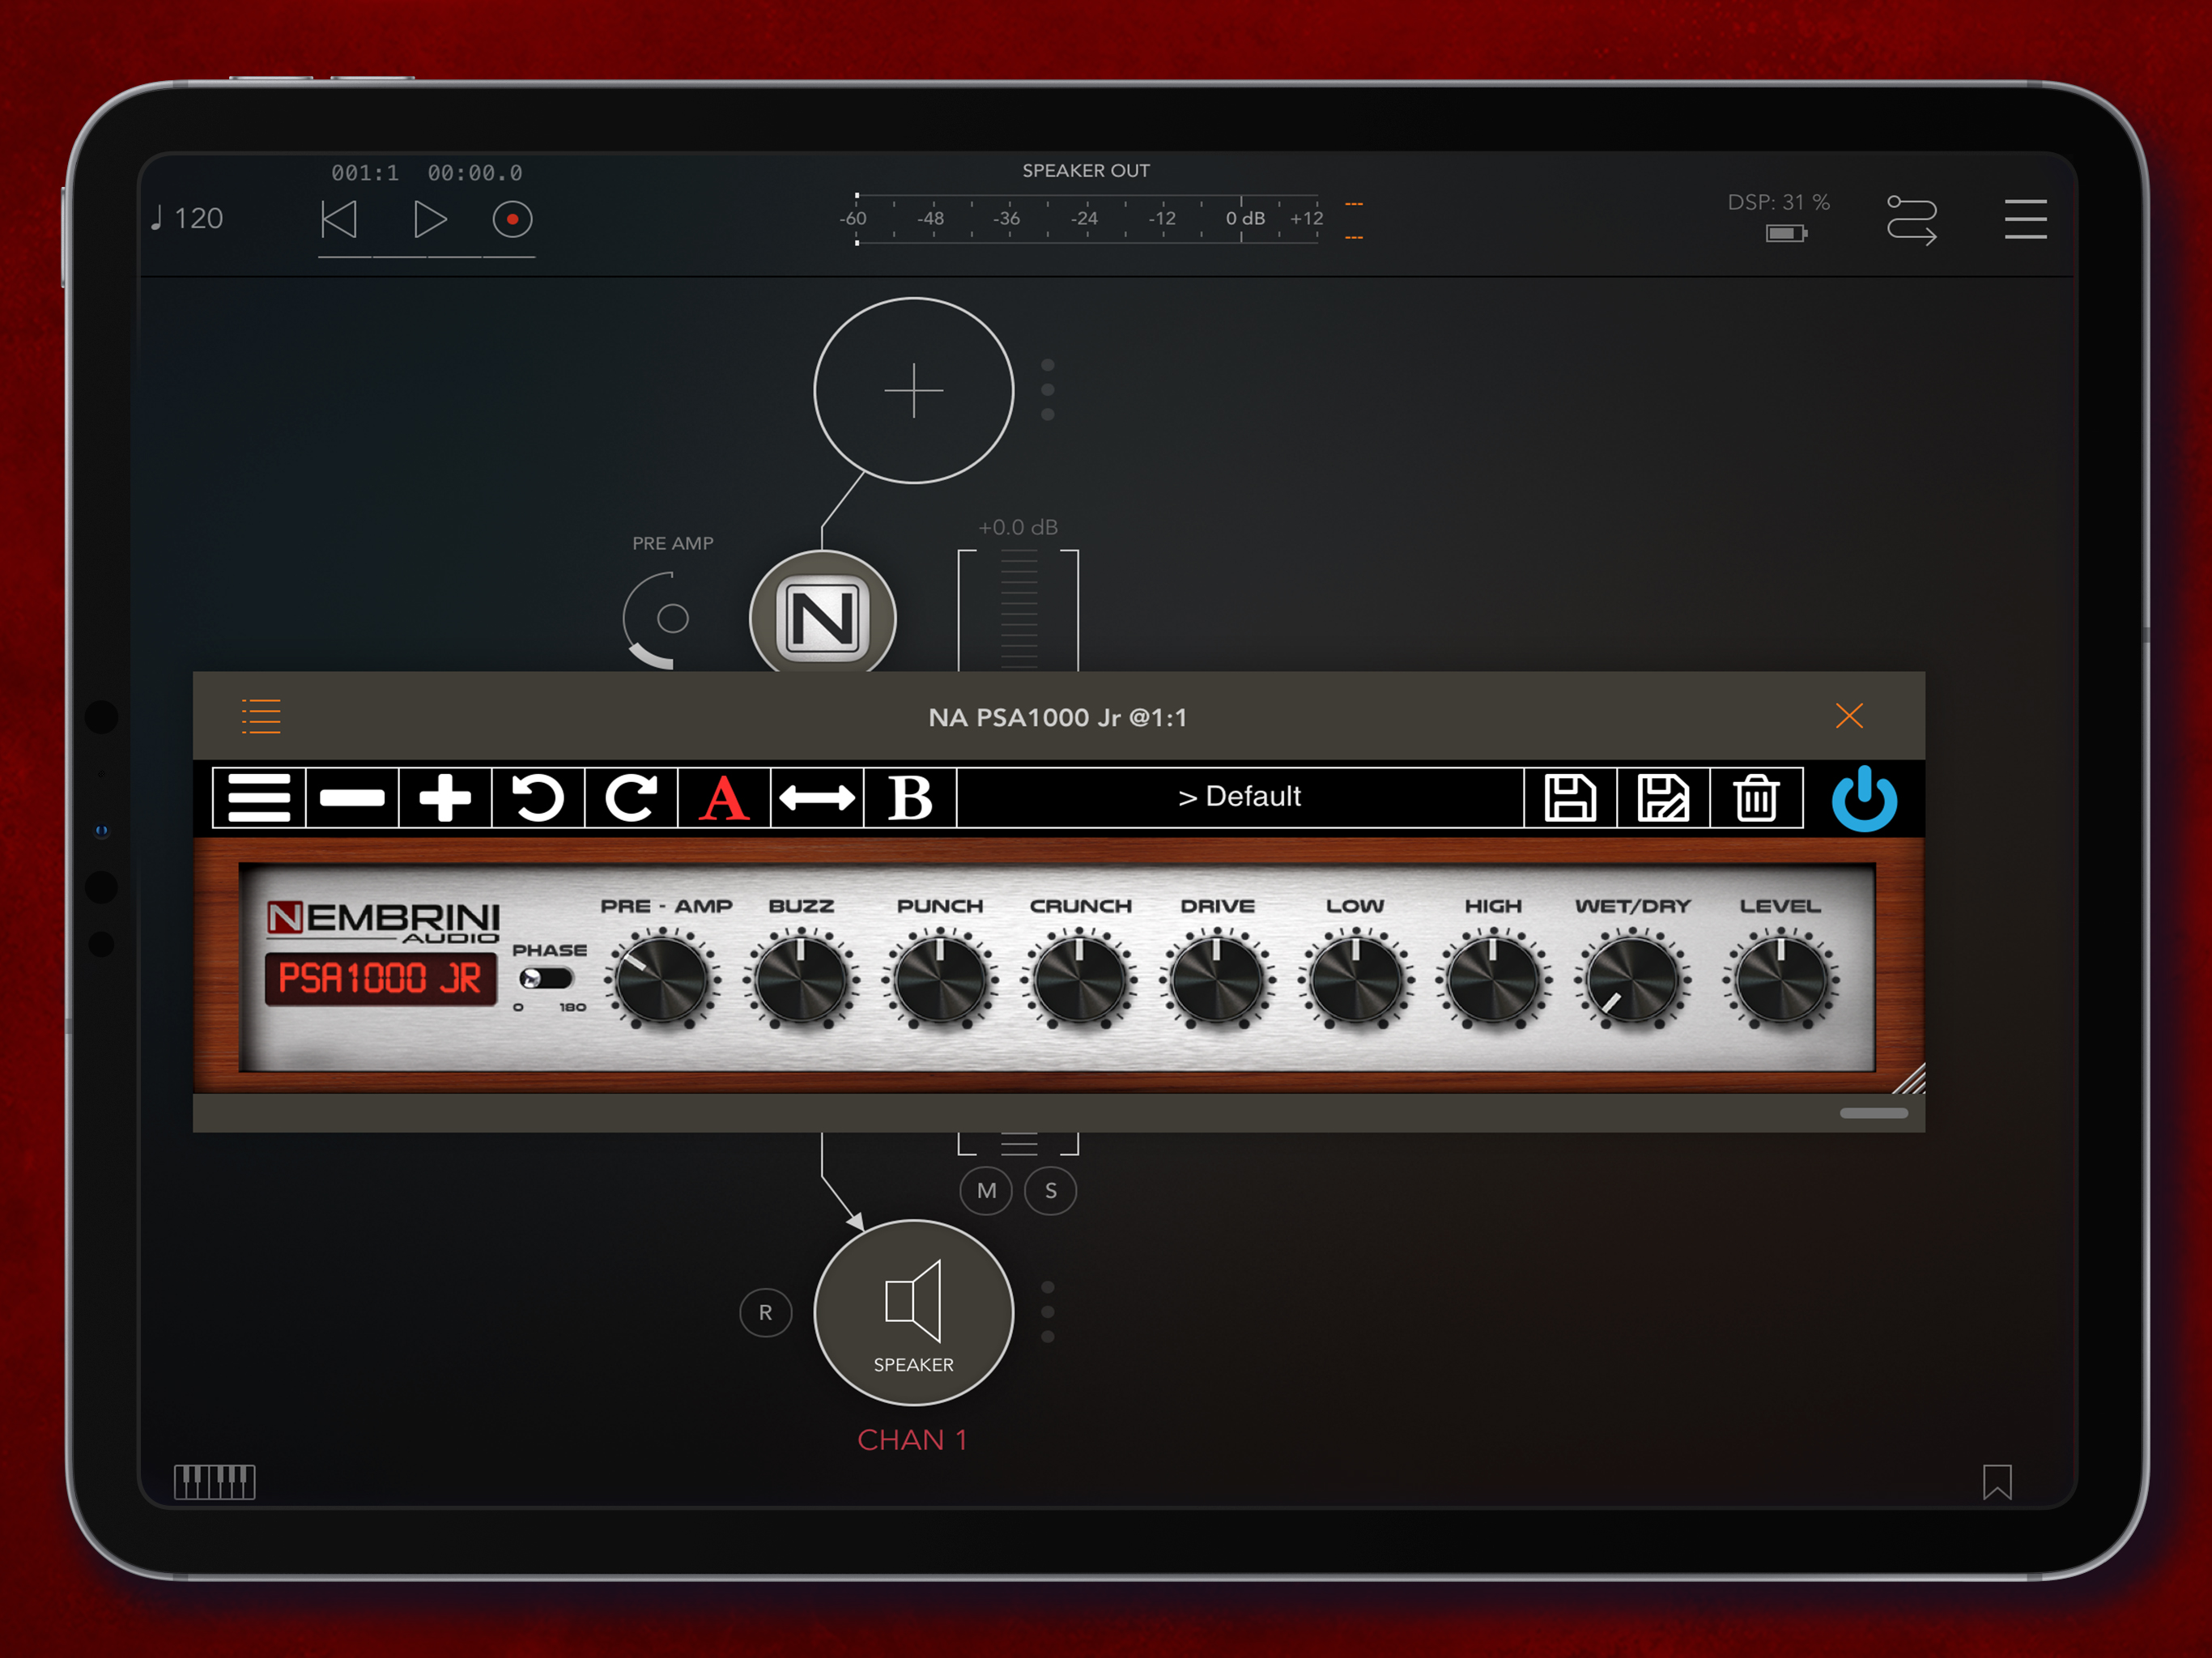Toggle the plugin blue power button
The height and width of the screenshot is (1658, 2212).
point(1864,798)
